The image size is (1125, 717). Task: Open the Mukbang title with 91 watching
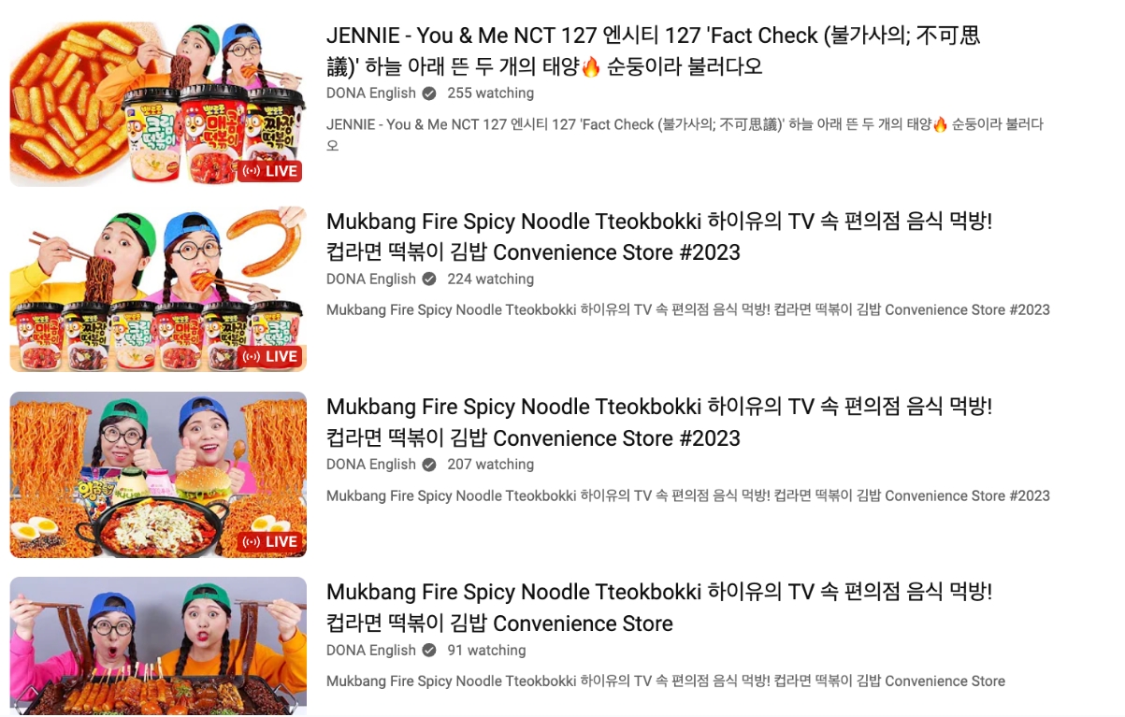(x=659, y=608)
